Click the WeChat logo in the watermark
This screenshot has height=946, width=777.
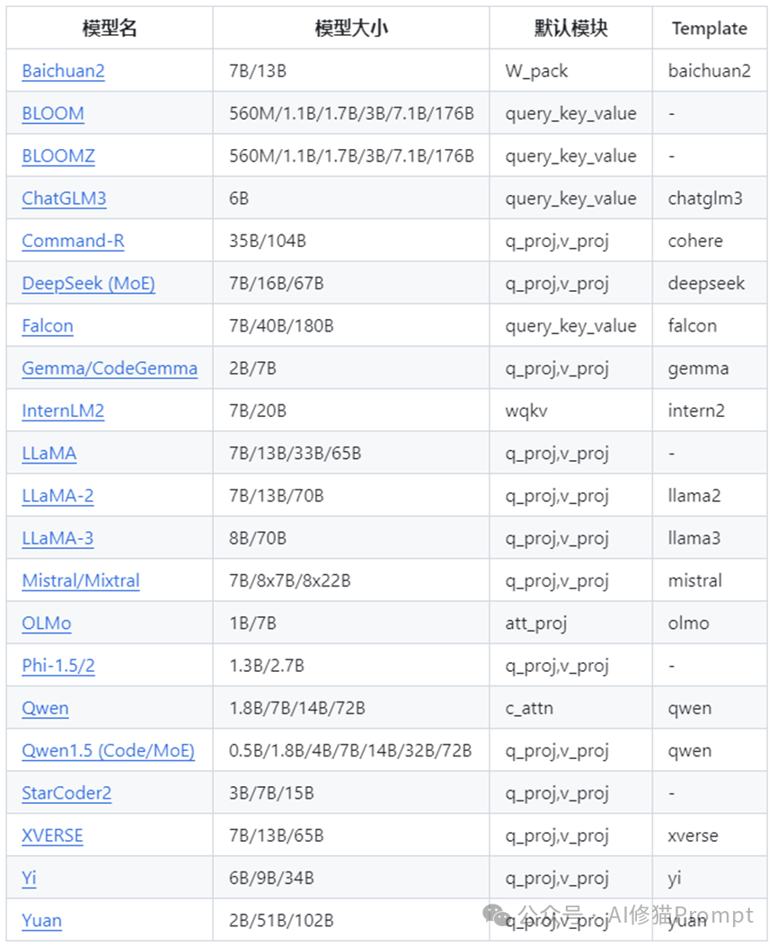[499, 915]
